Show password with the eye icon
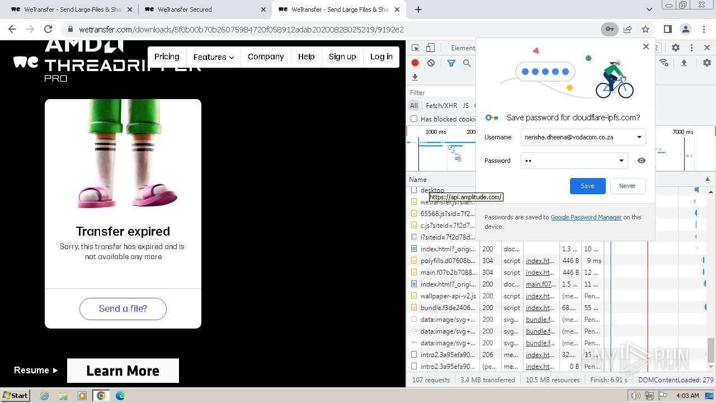 pos(642,161)
